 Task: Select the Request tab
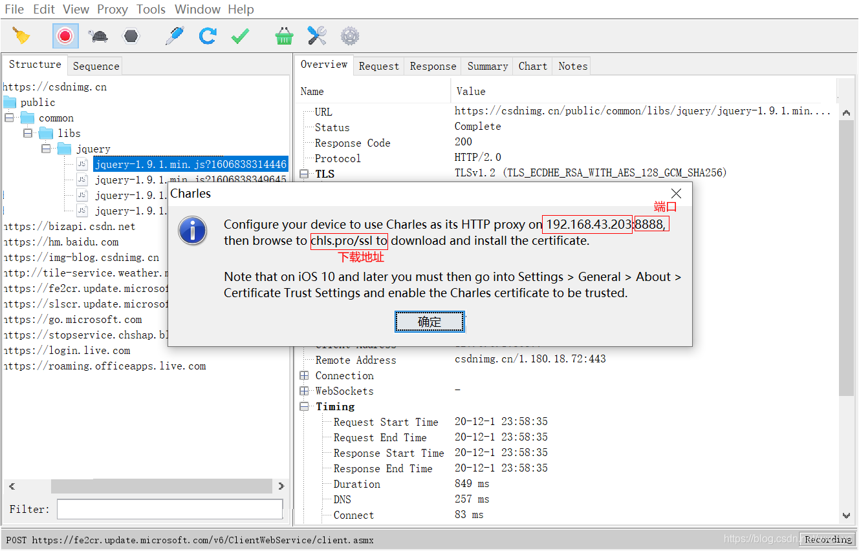coord(379,66)
